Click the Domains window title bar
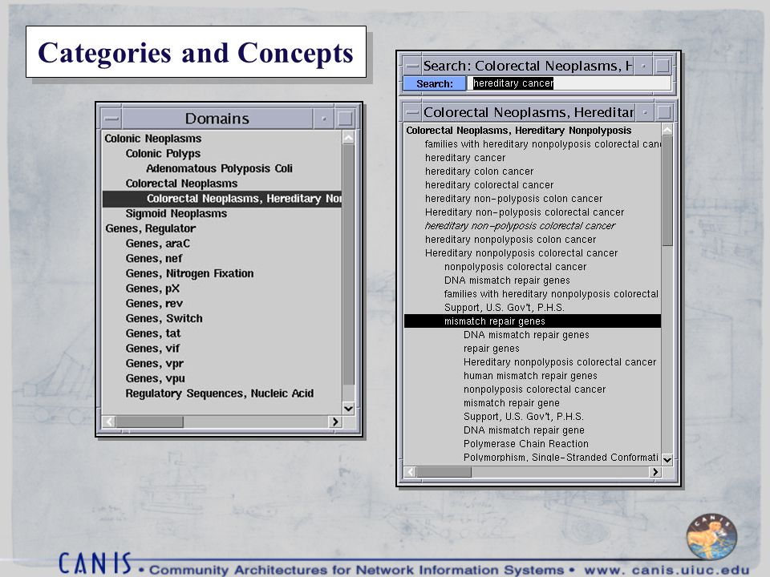The width and height of the screenshot is (770, 577). pos(217,119)
